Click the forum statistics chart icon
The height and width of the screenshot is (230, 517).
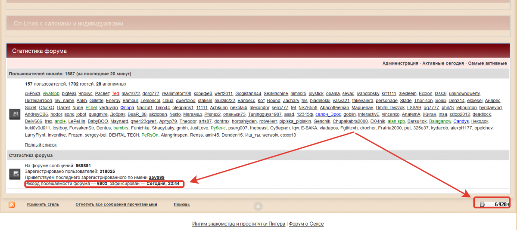point(14,174)
